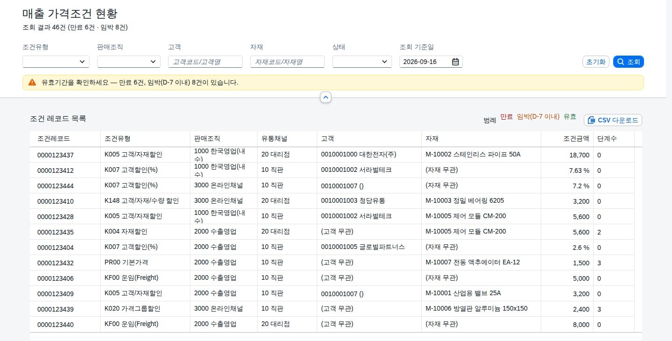Click the calendar icon in date field
Image resolution: width=672 pixels, height=341 pixels.
pyautogui.click(x=455, y=62)
